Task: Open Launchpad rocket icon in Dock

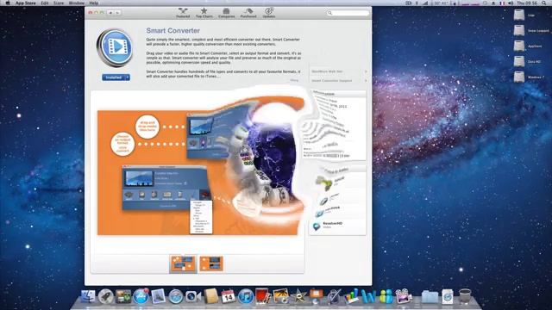Action: [x=105, y=296]
